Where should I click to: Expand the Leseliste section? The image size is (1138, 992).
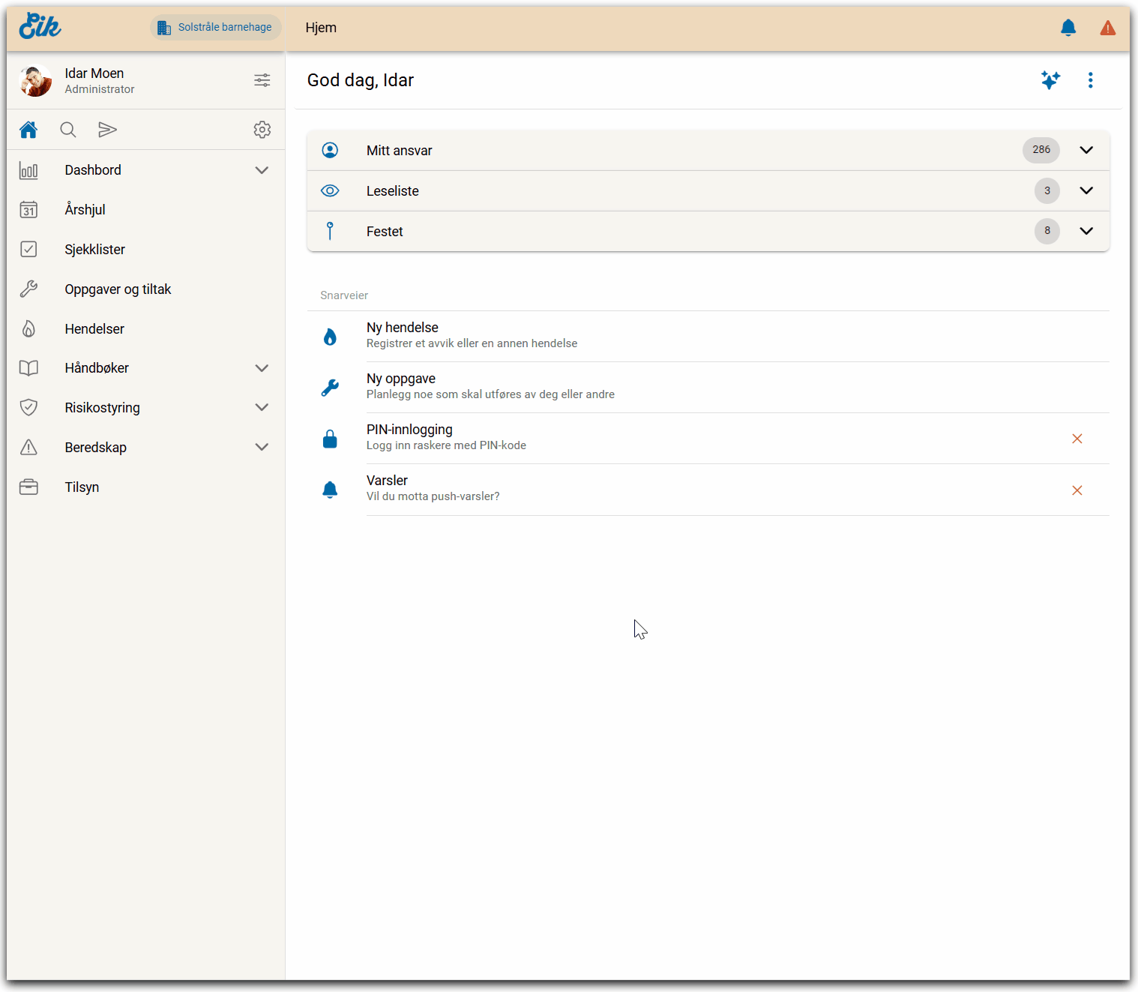pos(1086,190)
